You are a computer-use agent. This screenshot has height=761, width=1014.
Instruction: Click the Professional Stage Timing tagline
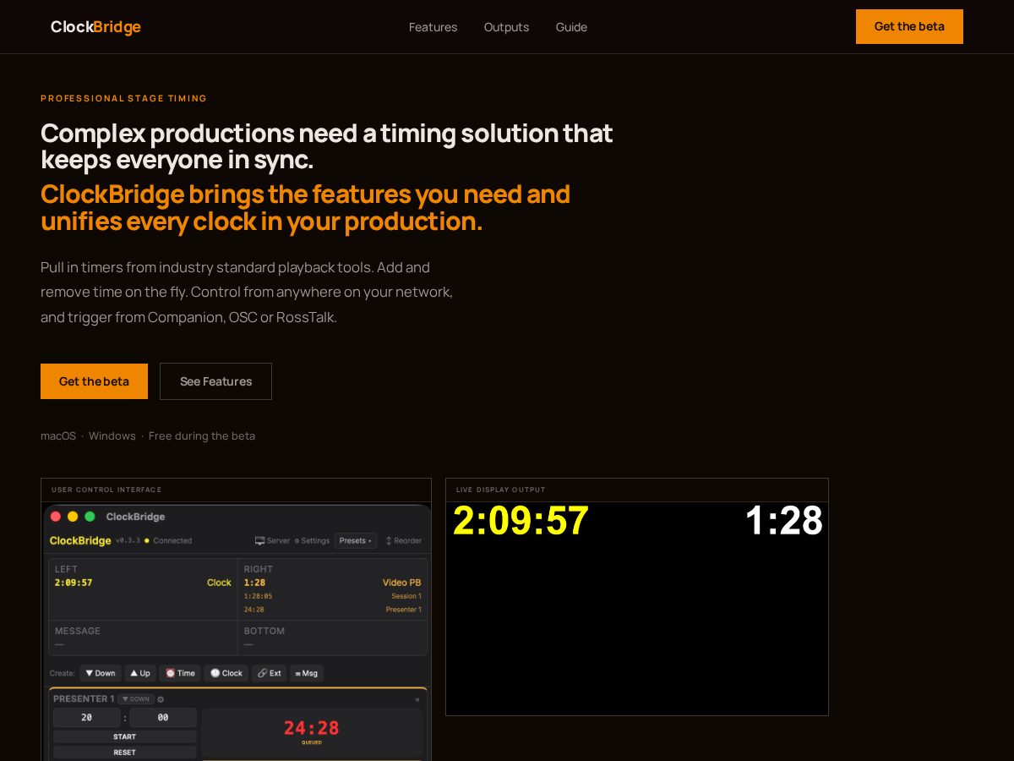click(124, 98)
